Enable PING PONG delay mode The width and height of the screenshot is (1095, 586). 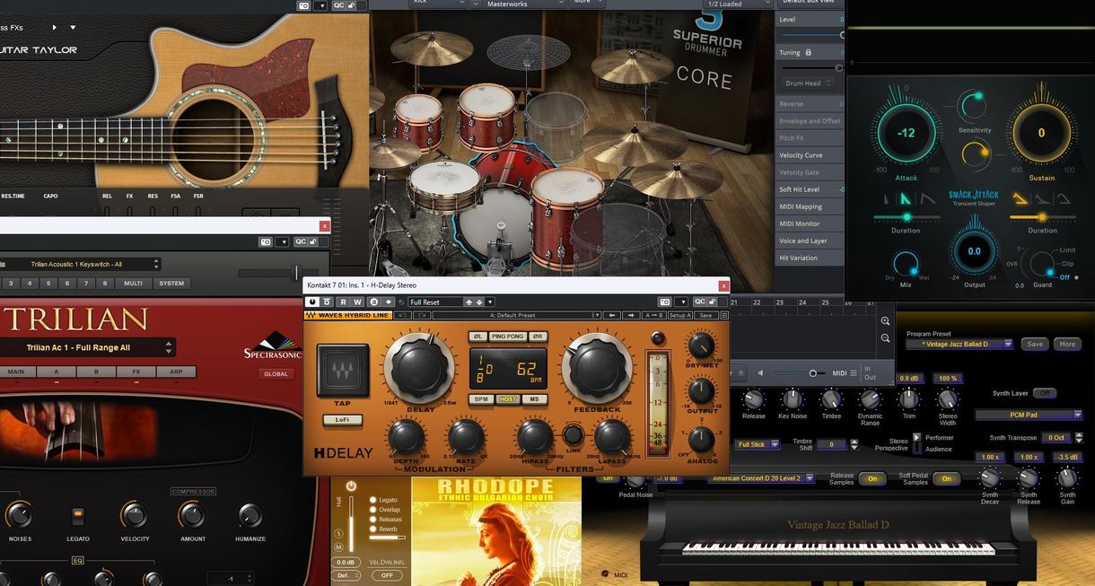click(508, 337)
